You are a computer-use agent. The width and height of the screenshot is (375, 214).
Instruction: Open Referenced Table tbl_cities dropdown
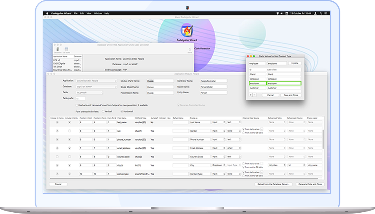coord(277,165)
